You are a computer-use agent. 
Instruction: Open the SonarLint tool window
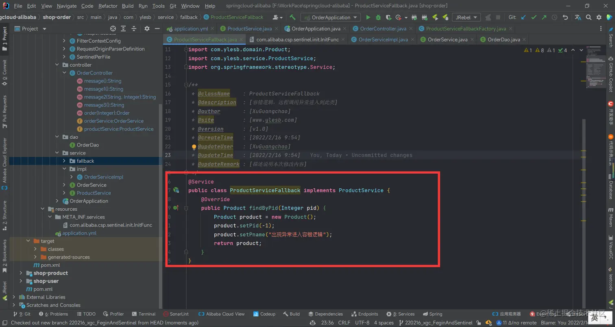[176, 314]
